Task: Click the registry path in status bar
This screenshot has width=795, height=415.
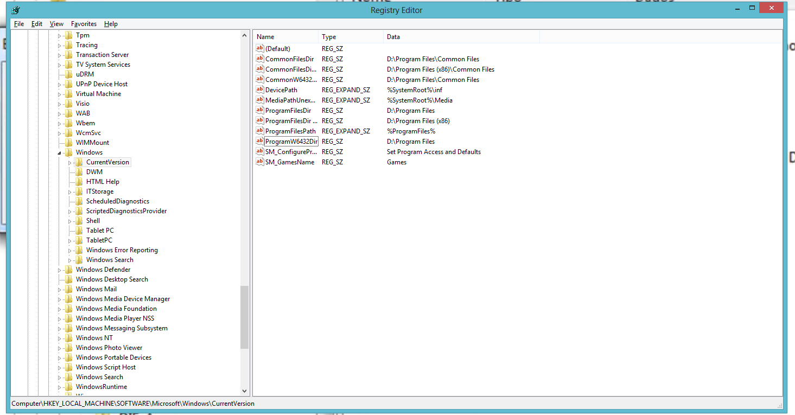Action: (x=133, y=404)
